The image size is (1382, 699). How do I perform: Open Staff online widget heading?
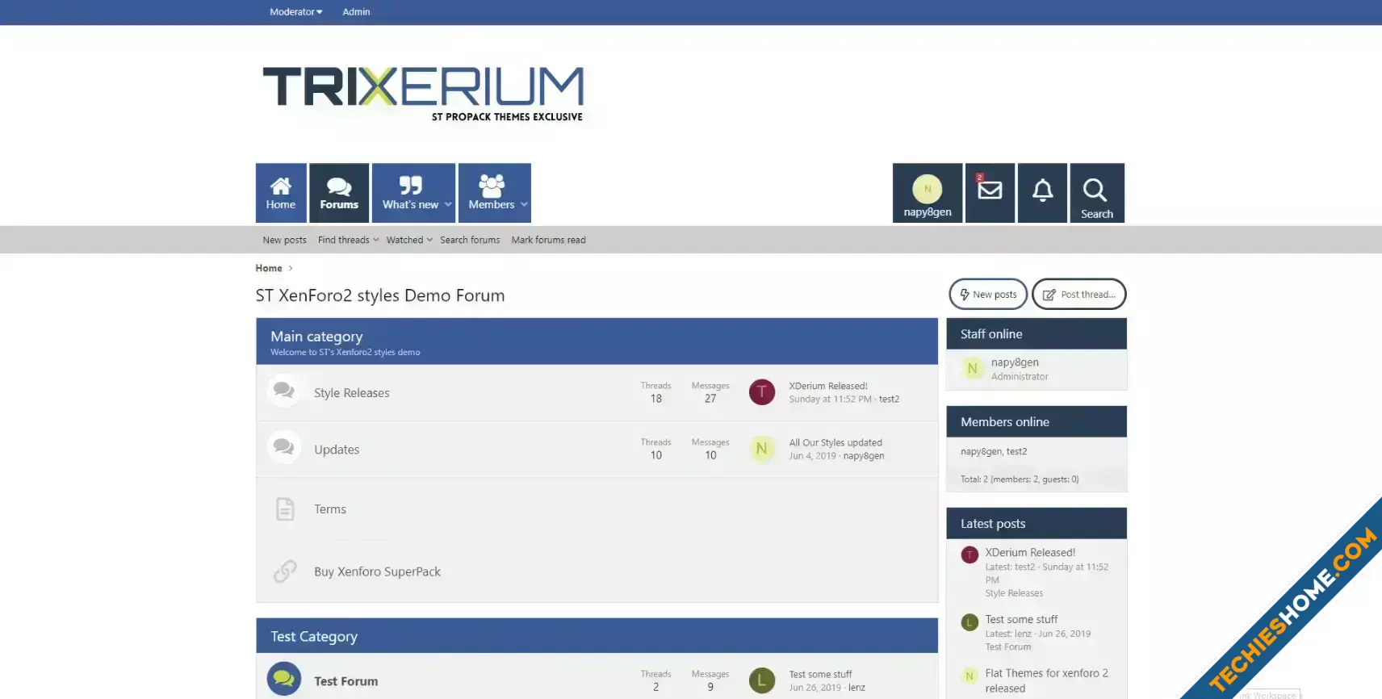(991, 334)
